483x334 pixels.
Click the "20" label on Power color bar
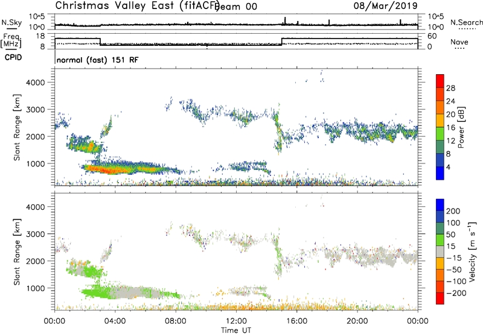tap(450, 115)
